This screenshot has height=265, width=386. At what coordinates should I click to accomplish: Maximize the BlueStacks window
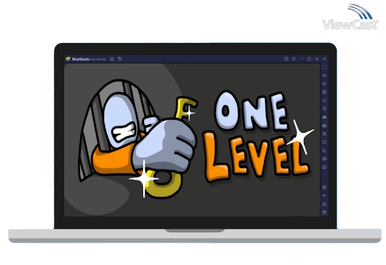309,59
